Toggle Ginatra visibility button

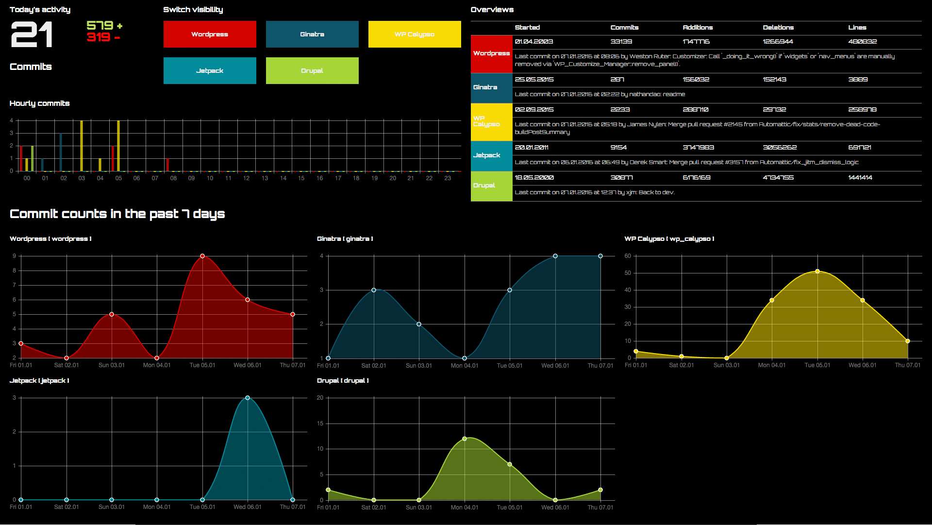point(312,34)
